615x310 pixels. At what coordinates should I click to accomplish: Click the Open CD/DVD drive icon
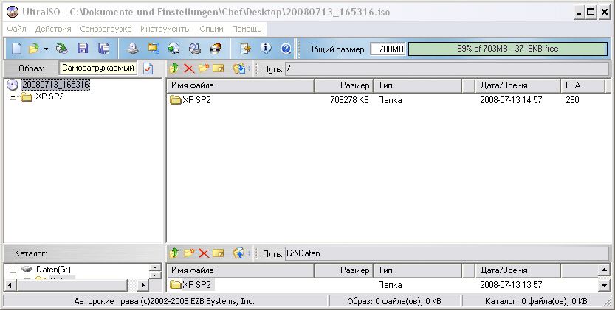pyautogui.click(x=61, y=49)
